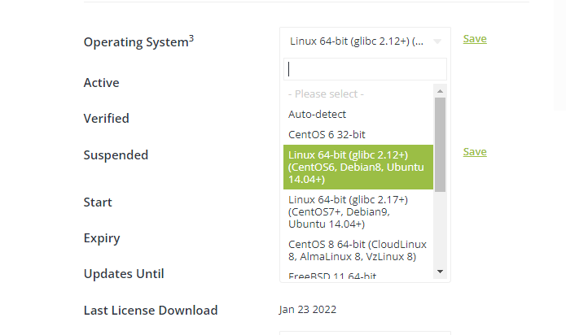Save the Suspended setting
This screenshot has width=566, height=335.
pyautogui.click(x=475, y=151)
